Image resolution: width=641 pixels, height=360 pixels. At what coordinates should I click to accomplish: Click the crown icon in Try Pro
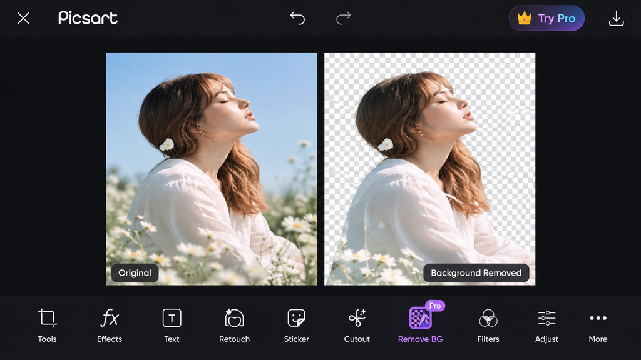click(525, 18)
